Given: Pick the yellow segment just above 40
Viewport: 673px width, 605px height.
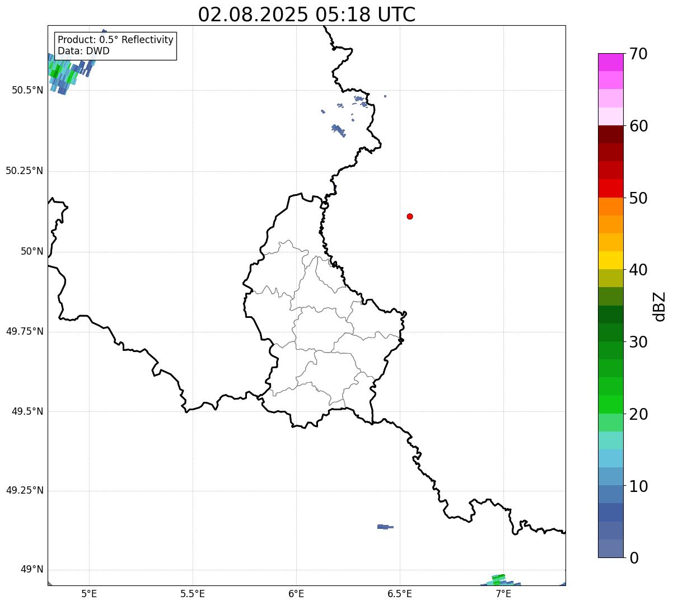Looking at the screenshot, I should (610, 260).
